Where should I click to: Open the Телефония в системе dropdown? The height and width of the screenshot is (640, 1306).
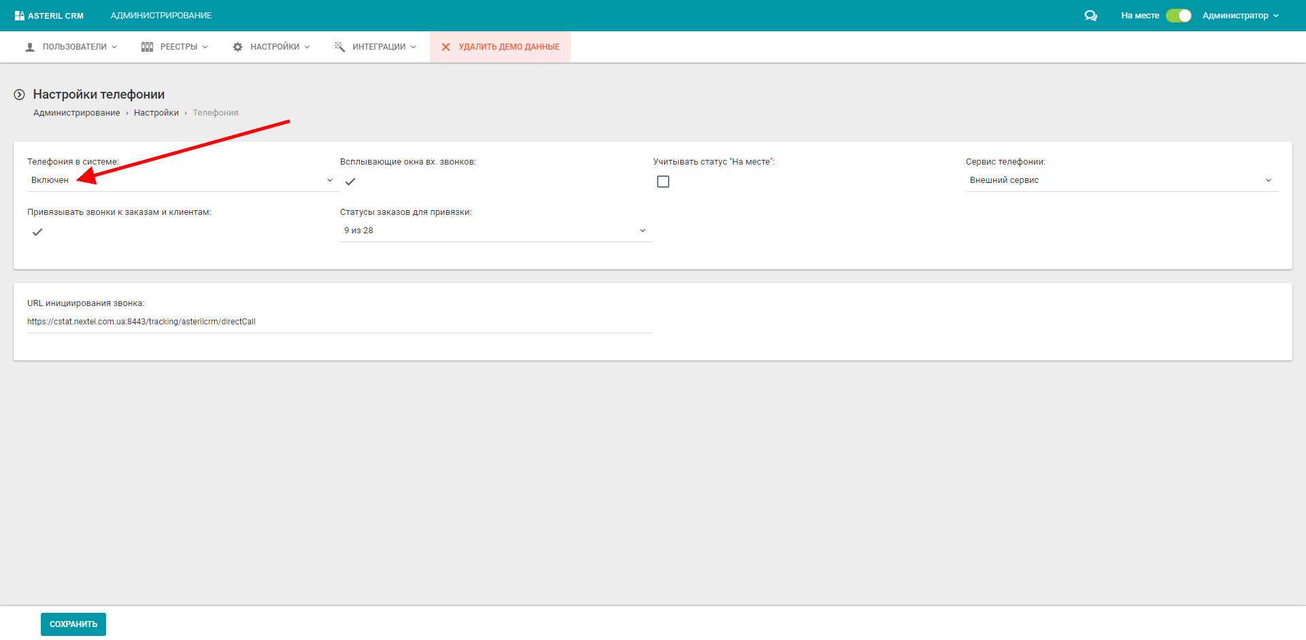(182, 180)
